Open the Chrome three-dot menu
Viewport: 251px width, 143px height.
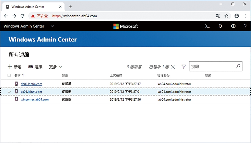(x=245, y=16)
